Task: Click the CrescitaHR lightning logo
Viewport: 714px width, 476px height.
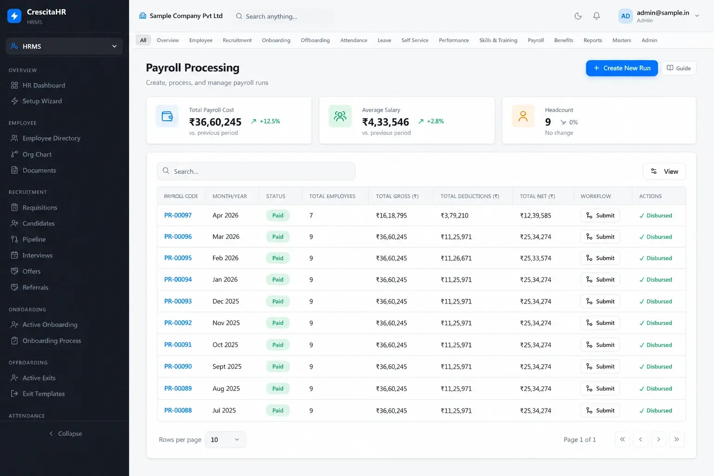Action: 14,16
